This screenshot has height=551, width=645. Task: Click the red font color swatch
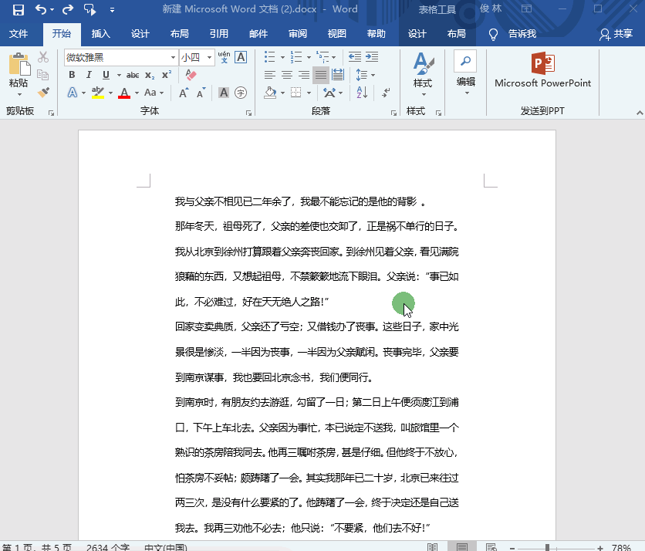click(x=123, y=93)
